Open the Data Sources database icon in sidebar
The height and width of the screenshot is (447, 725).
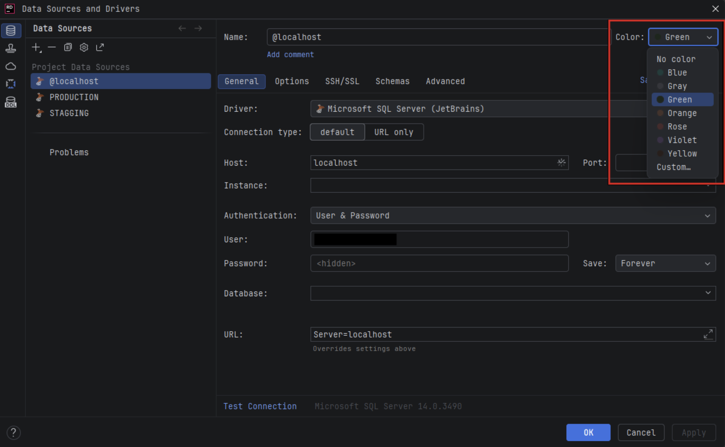[x=11, y=30]
